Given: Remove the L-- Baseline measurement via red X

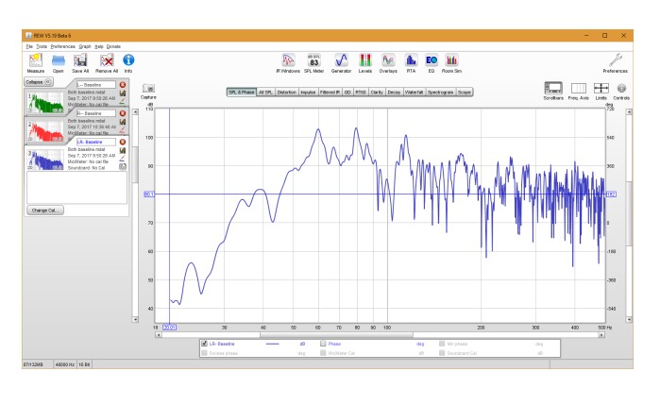Looking at the screenshot, I should (122, 85).
